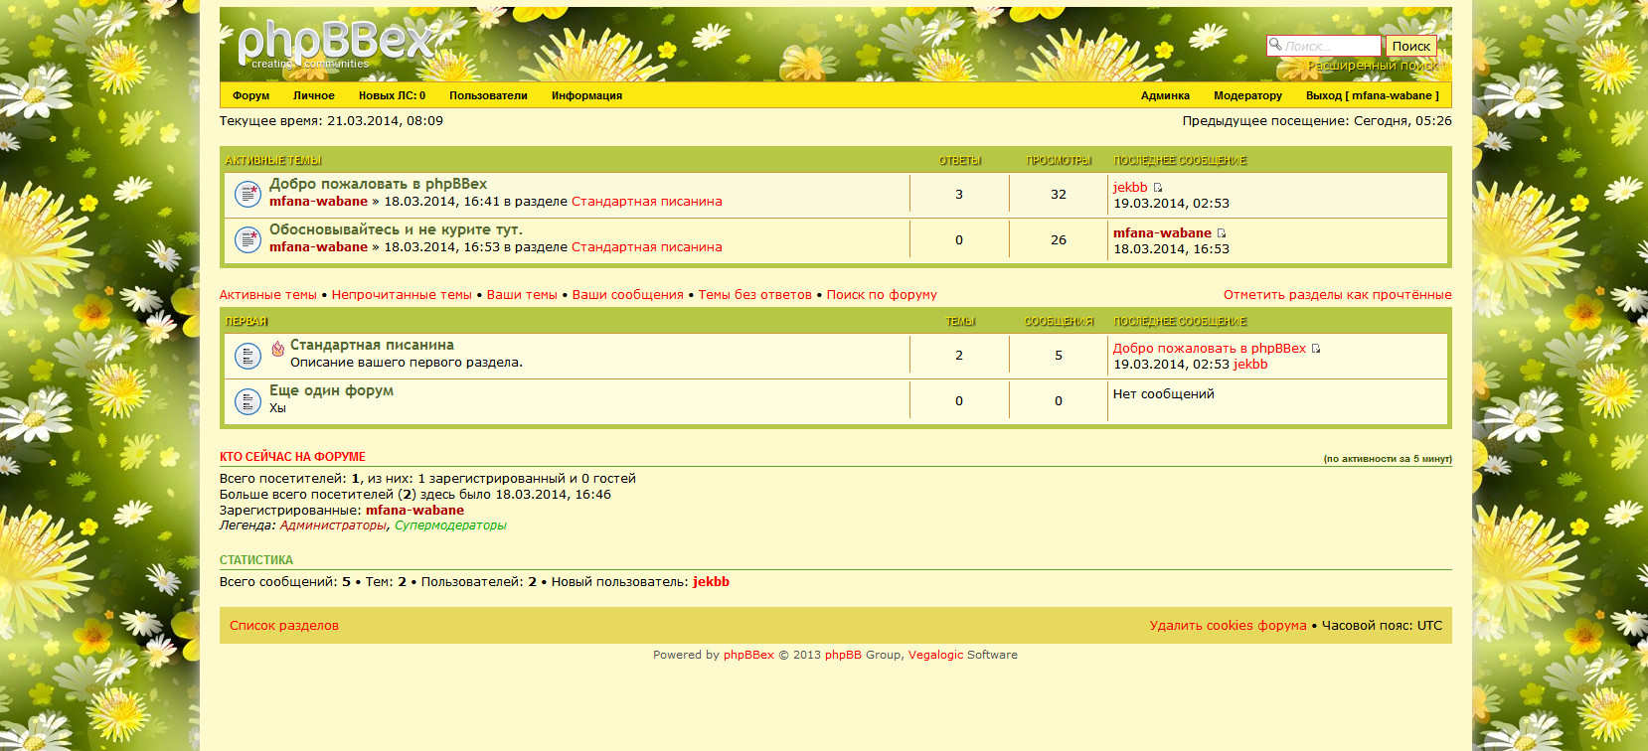Click "Отметить разделы как прочтённые"
Image resolution: width=1648 pixels, height=751 pixels.
point(1337,295)
